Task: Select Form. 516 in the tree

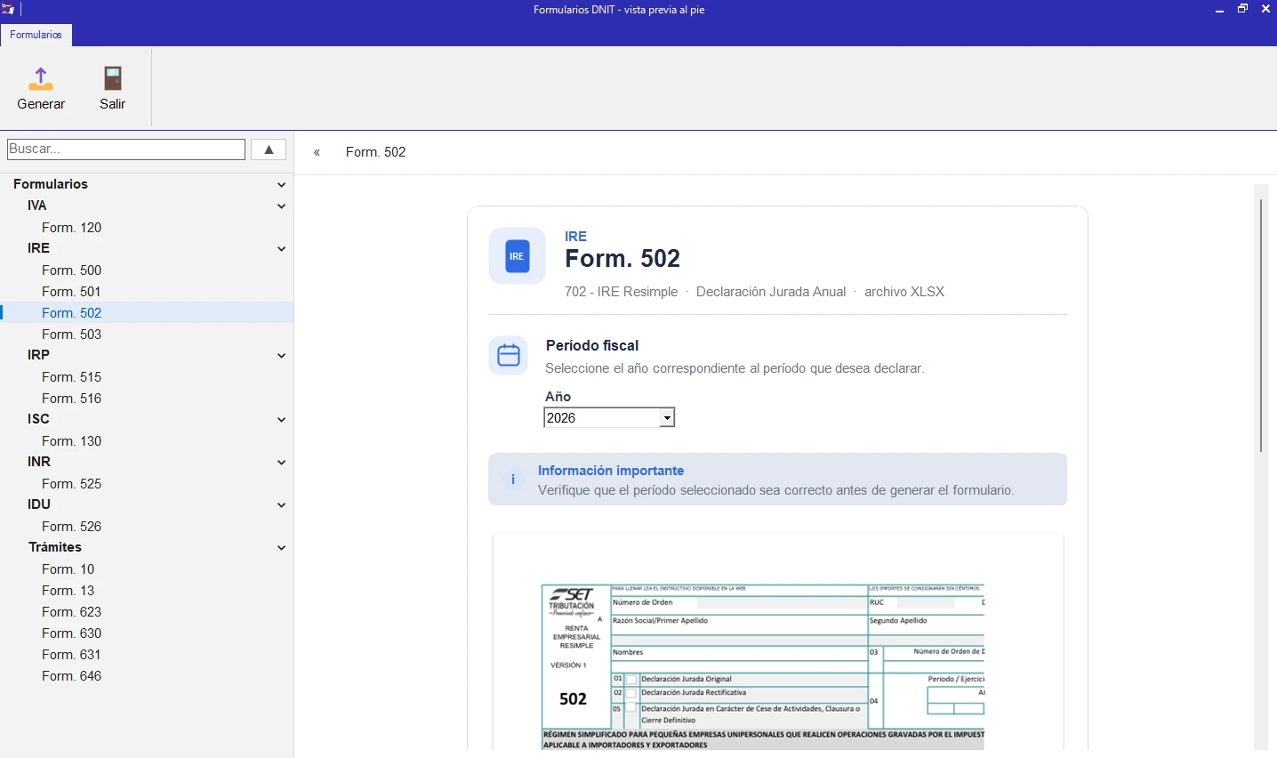Action: (72, 399)
